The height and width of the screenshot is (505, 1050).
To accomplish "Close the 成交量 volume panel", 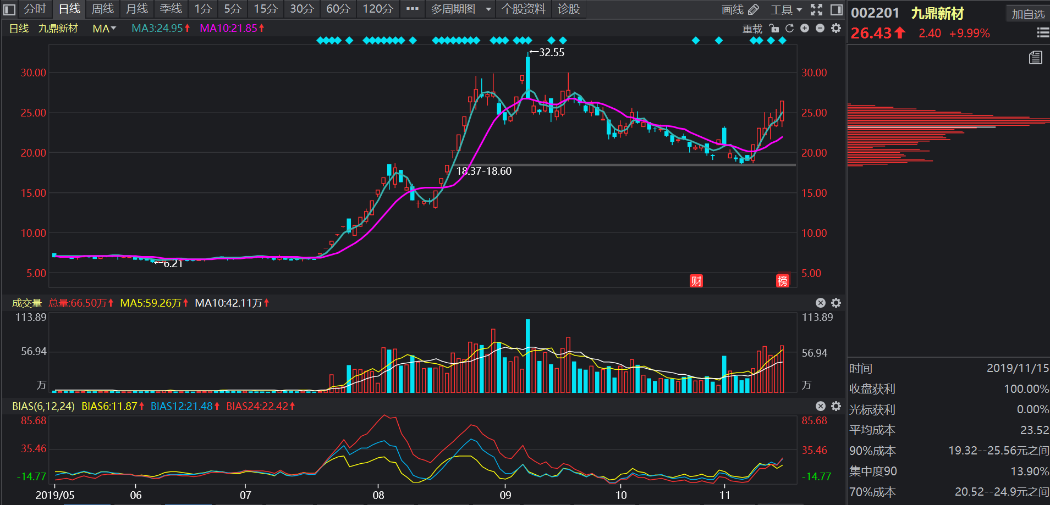I will pos(821,303).
